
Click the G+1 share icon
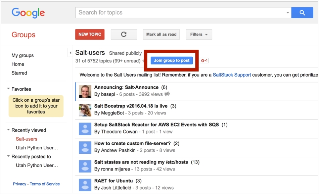204,60
